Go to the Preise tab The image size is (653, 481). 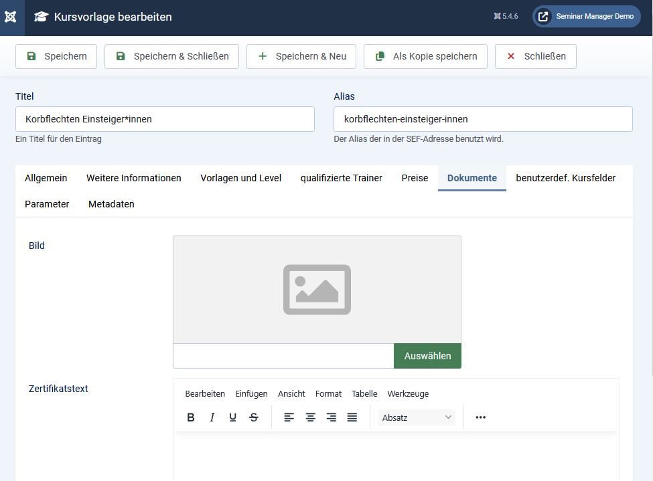(x=415, y=178)
